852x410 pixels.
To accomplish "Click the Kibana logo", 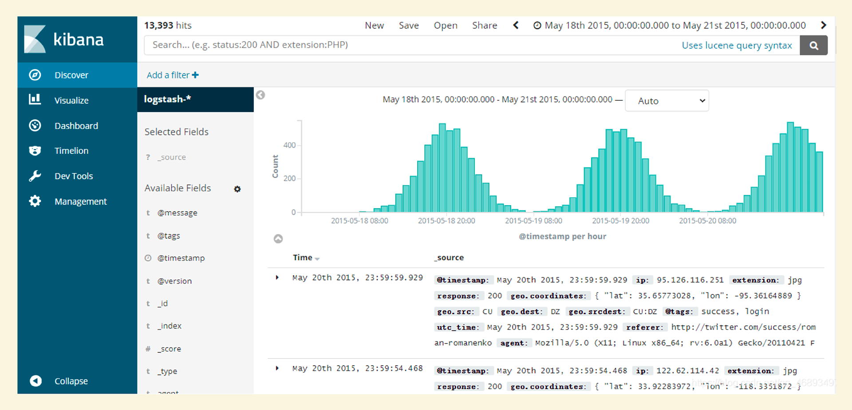I will point(64,39).
